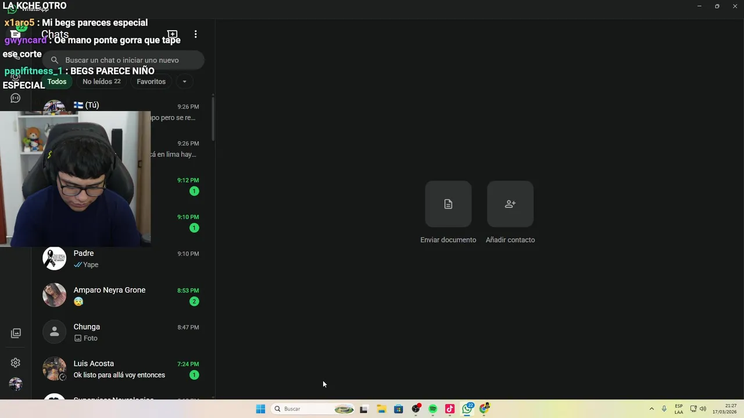Image resolution: width=744 pixels, height=418 pixels.
Task: Click 'Ok listo para allá voy entonces' preview
Action: pyautogui.click(x=119, y=375)
